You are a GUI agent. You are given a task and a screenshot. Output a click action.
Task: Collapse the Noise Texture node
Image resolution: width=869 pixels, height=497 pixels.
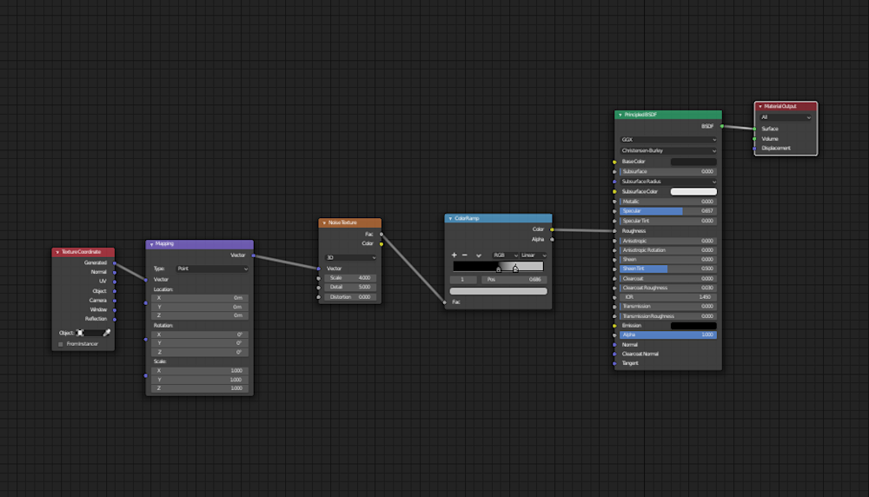324,222
